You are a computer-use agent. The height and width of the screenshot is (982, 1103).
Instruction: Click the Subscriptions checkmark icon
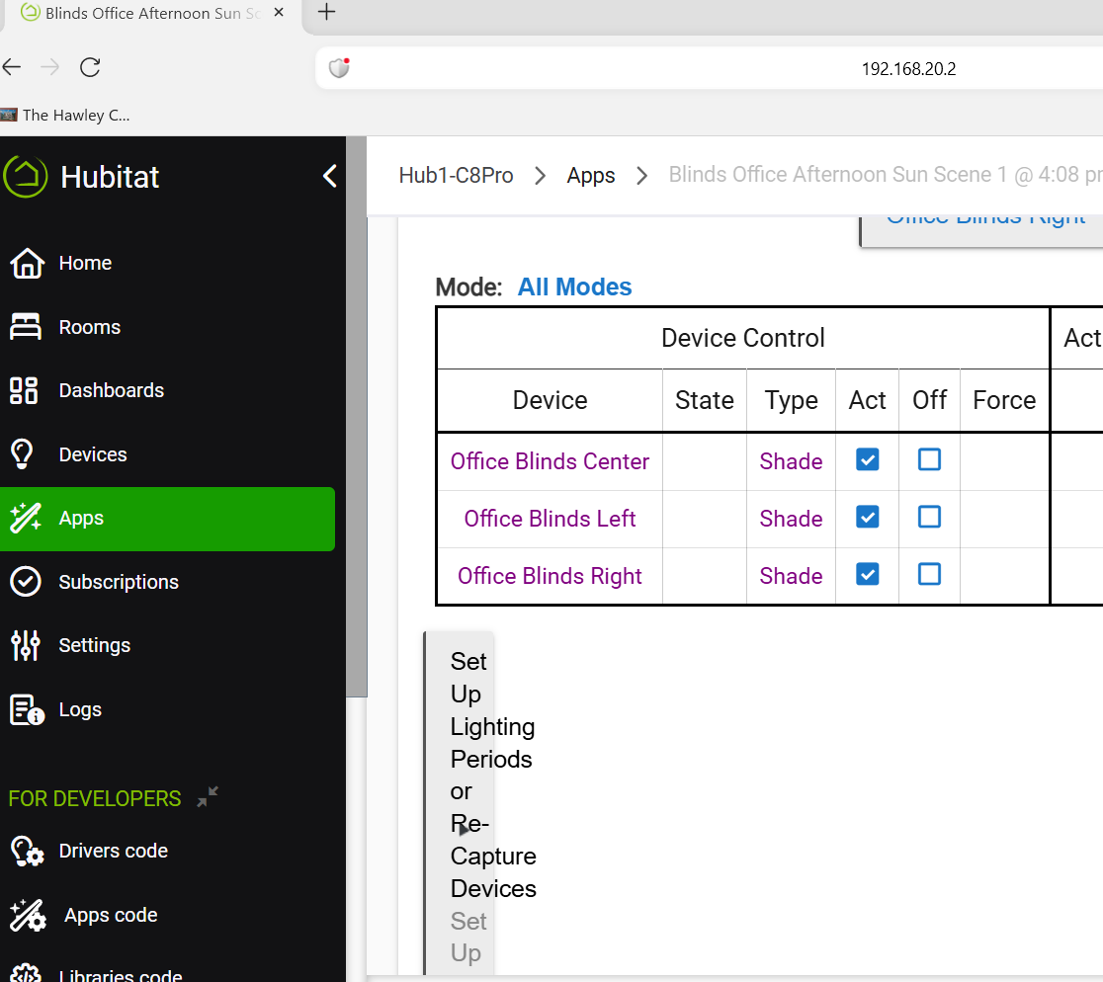[x=25, y=582]
